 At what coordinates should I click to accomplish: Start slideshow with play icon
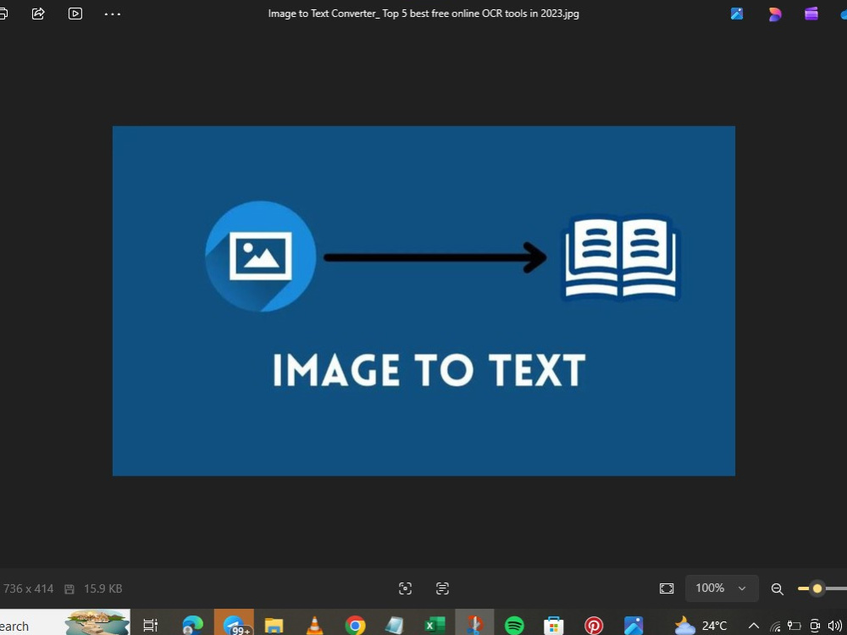75,14
